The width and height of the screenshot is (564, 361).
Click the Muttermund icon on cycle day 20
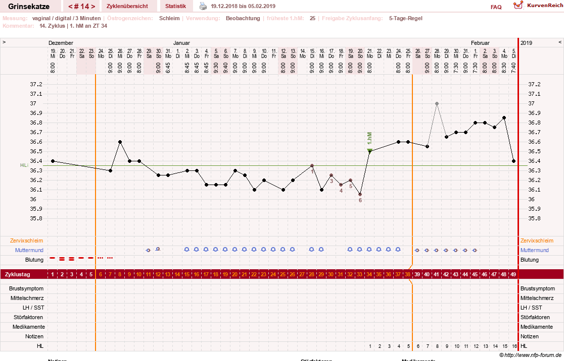234,250
